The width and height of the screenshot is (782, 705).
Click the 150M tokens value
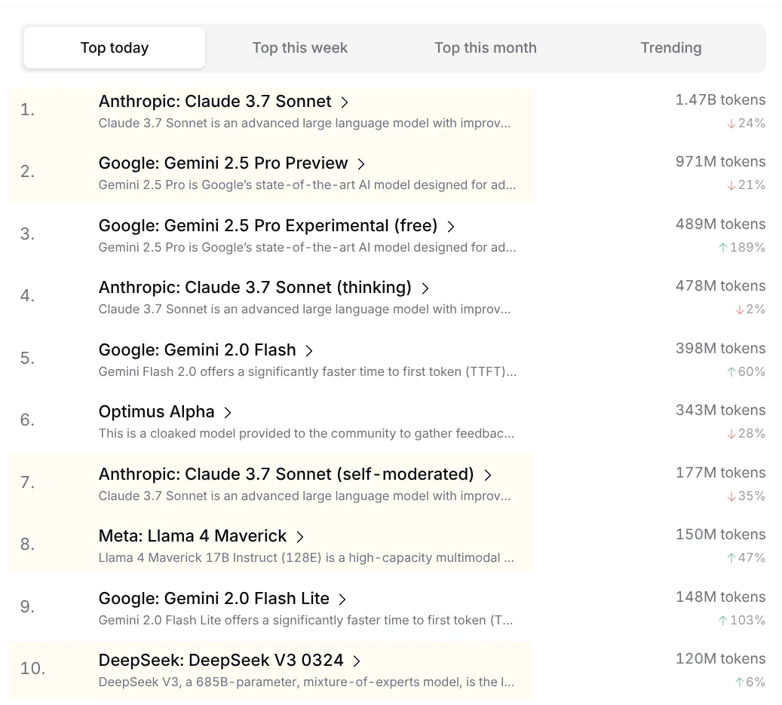coord(720,535)
